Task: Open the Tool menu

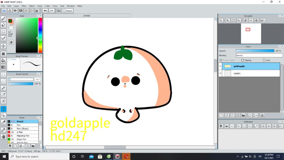Action: (x=62, y=6)
